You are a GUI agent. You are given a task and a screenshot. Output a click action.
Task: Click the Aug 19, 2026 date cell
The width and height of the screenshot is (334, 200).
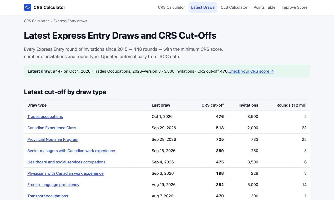(164, 185)
